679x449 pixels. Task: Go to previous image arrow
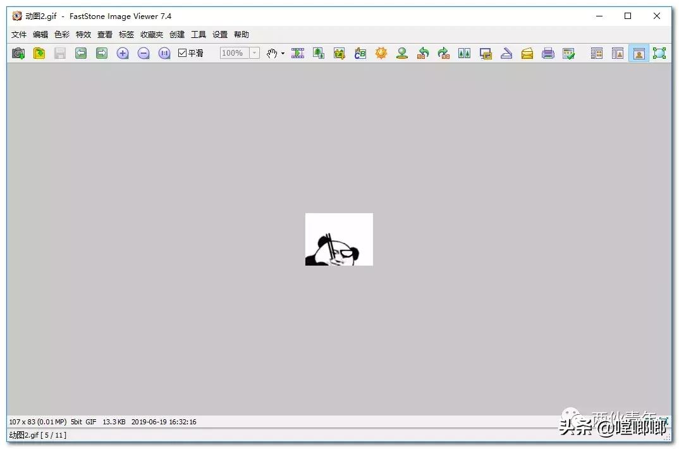pyautogui.click(x=80, y=53)
